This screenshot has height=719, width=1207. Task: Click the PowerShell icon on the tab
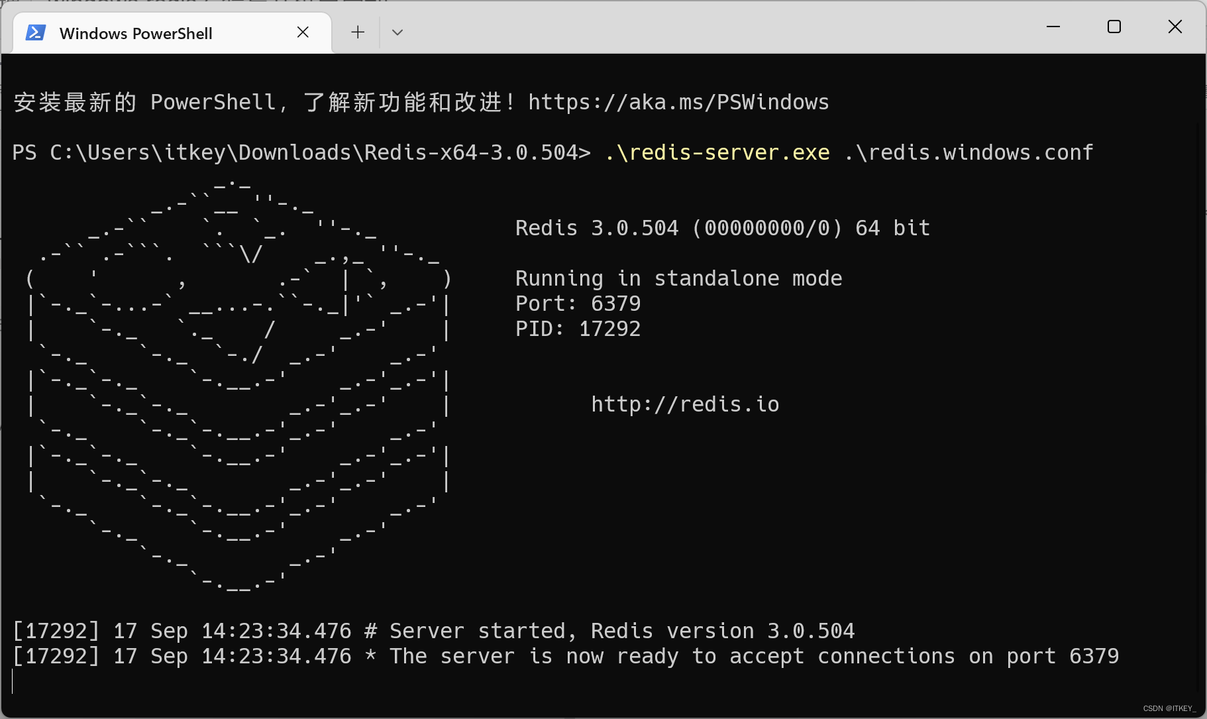tap(36, 32)
